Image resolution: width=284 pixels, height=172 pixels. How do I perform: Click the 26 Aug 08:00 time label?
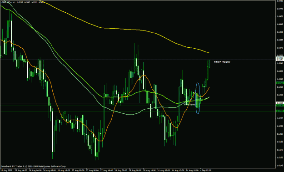point(49,170)
